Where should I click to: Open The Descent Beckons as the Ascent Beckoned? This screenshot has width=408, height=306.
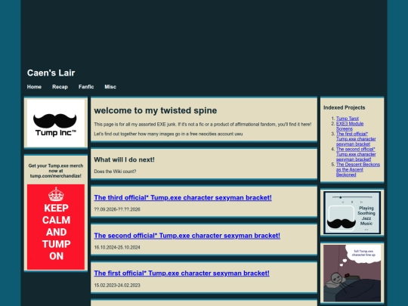click(358, 170)
